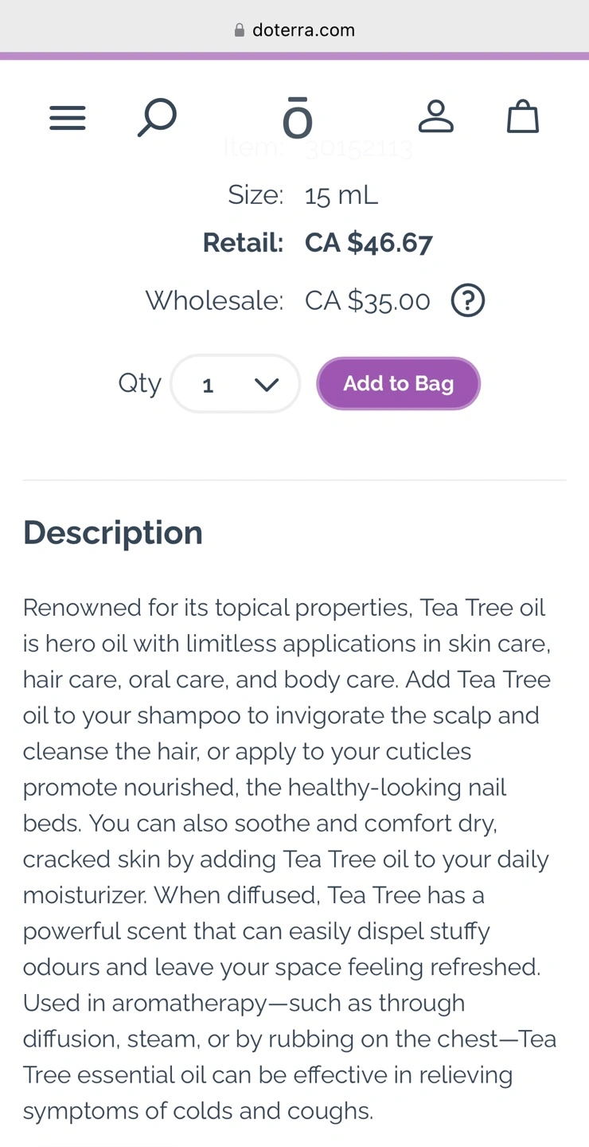Screen dimensions: 589x1147
Task: Click the Add to Bag button
Action: [398, 384]
